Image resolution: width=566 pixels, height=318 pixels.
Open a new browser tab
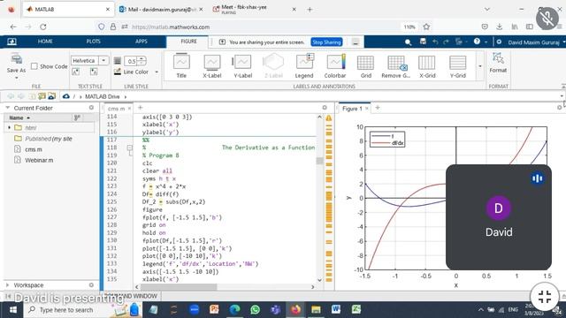click(310, 10)
